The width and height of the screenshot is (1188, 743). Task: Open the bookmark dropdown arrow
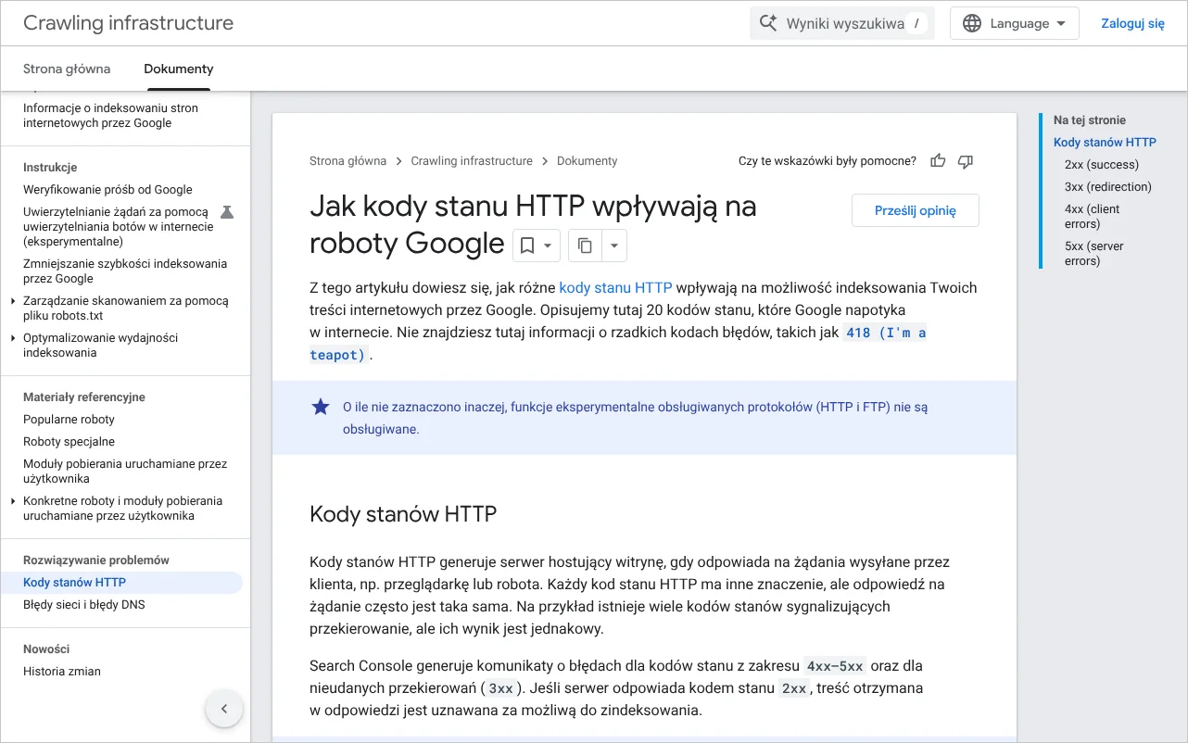[x=549, y=246]
